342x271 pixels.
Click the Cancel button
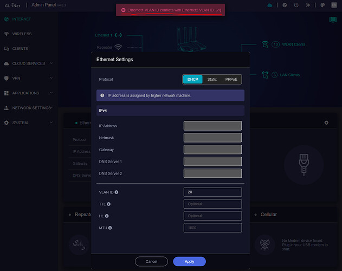[151, 261]
